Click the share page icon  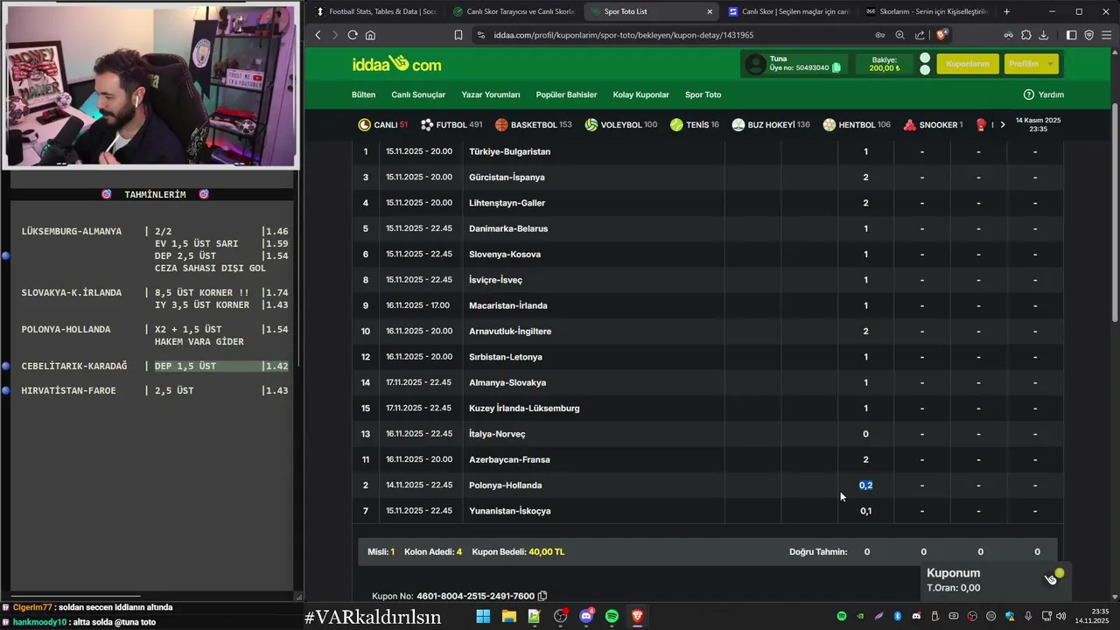click(920, 35)
